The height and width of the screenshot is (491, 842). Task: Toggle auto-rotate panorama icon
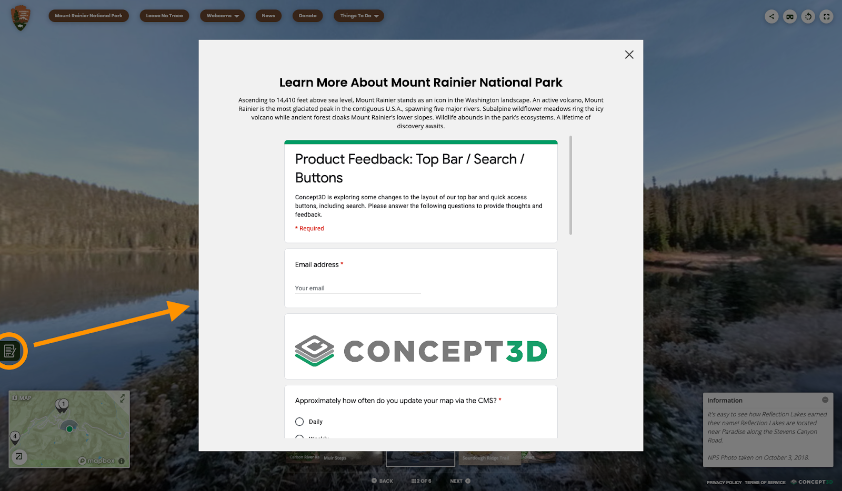[808, 16]
